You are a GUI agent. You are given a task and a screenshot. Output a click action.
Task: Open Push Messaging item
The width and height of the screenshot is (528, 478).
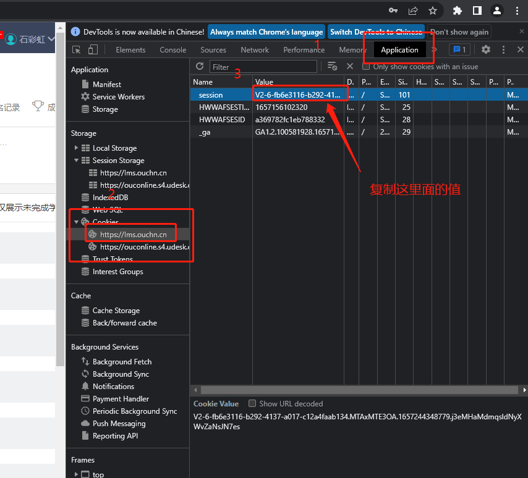point(119,424)
